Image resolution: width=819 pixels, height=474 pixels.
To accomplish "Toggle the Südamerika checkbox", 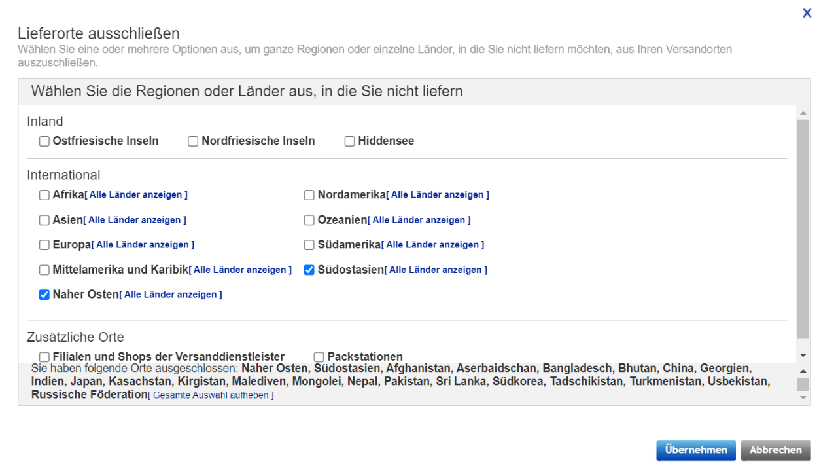I will click(308, 244).
